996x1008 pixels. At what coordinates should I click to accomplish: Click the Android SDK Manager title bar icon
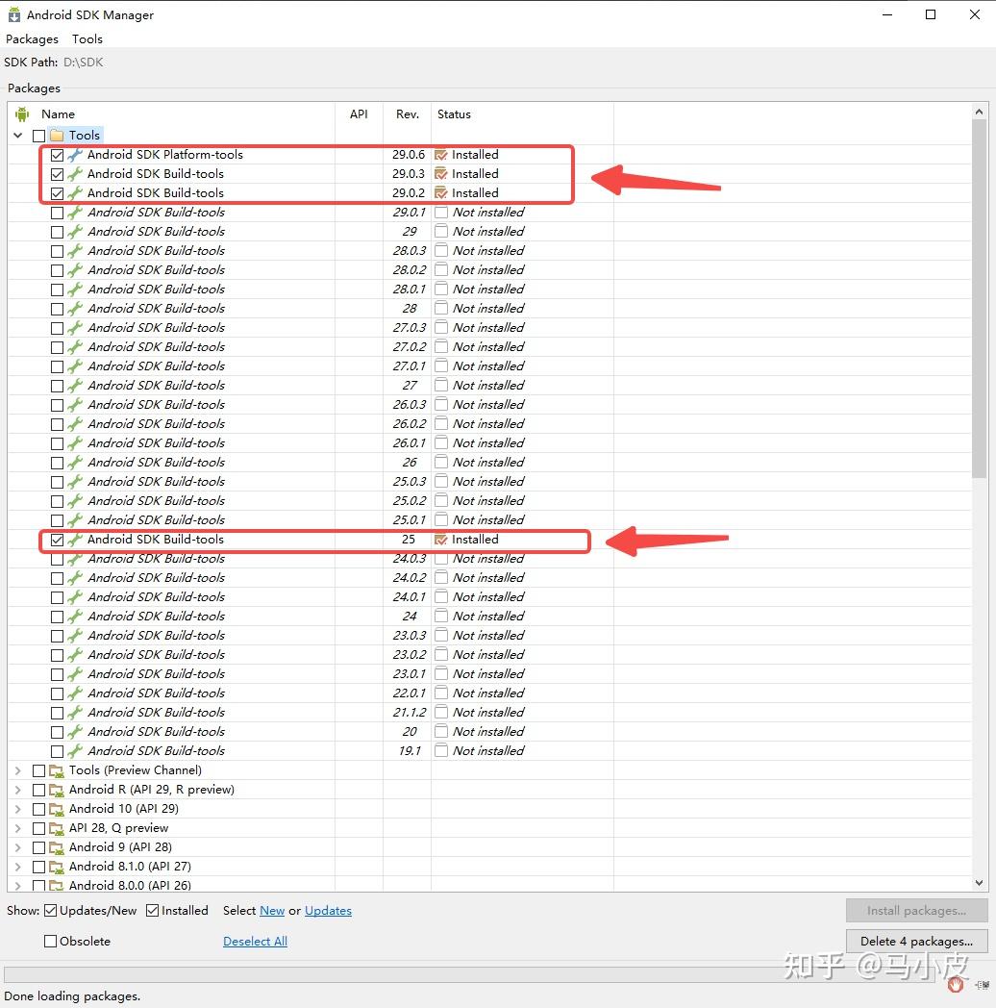(14, 14)
